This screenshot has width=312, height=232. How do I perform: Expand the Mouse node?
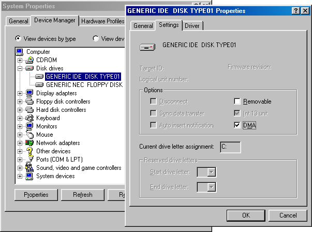[x=20, y=135]
